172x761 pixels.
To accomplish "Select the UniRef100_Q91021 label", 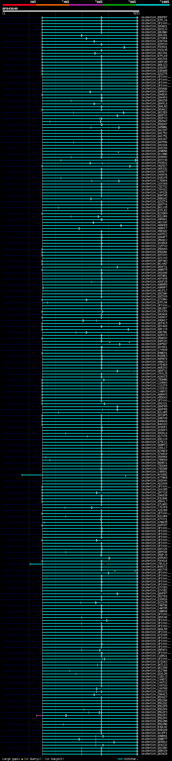I will [x=154, y=403].
